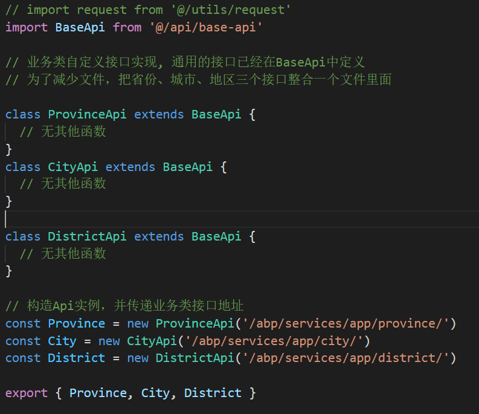The height and width of the screenshot is (414, 479).
Task: Click the '/abp/services/app/province/' string
Action: pyautogui.click(x=346, y=324)
